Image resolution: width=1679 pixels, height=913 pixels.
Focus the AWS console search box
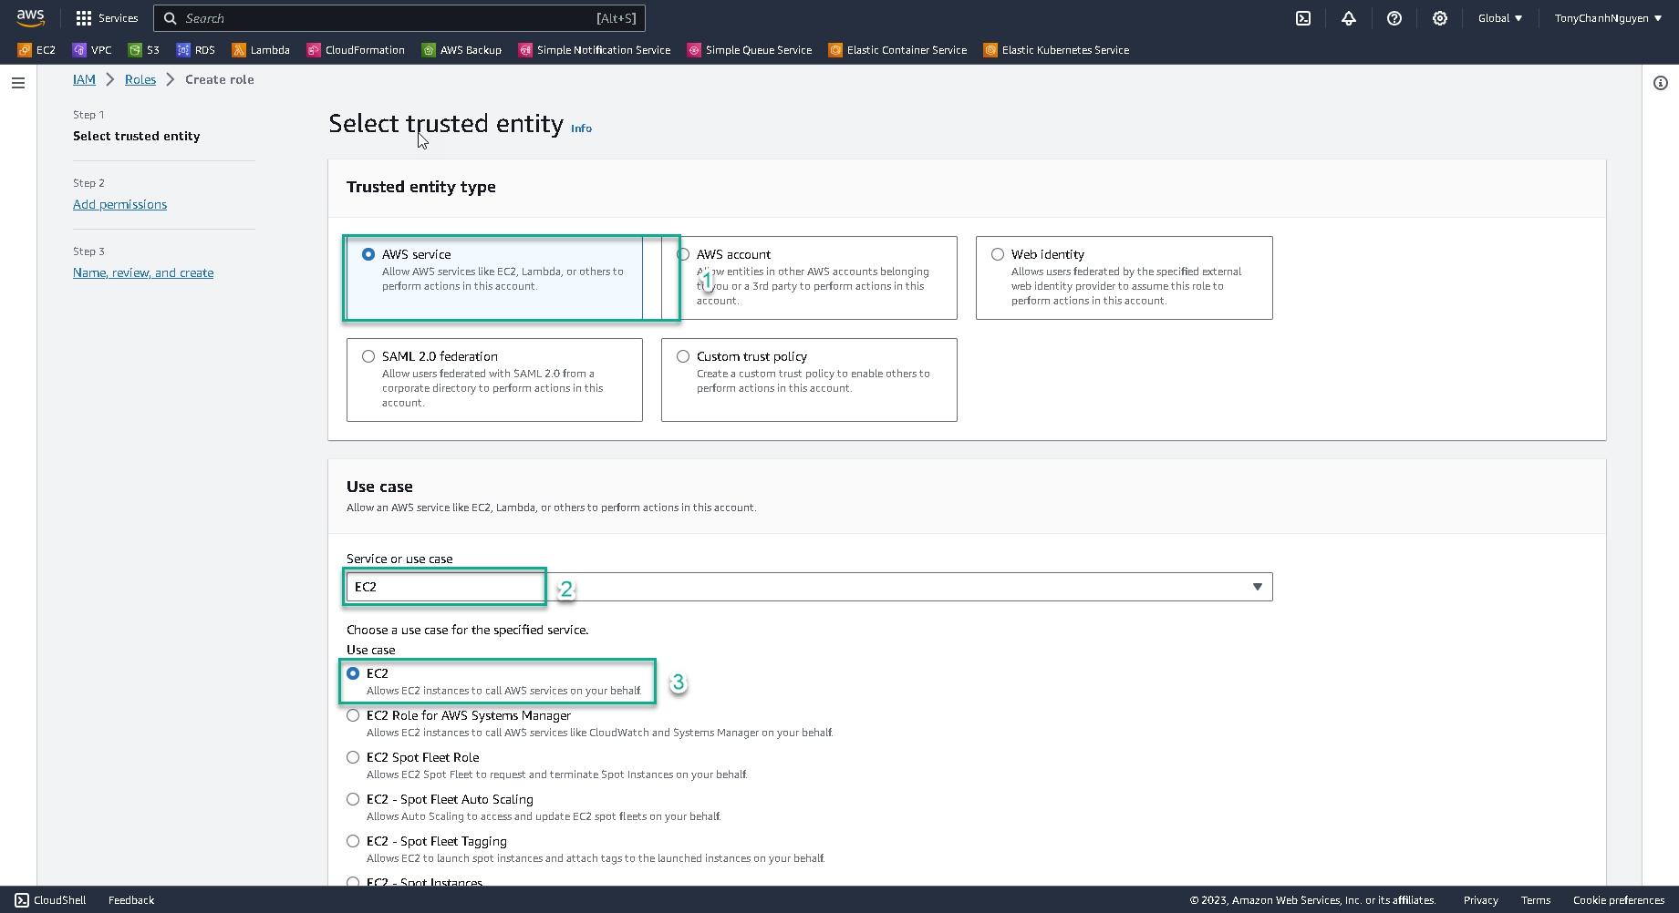[399, 18]
